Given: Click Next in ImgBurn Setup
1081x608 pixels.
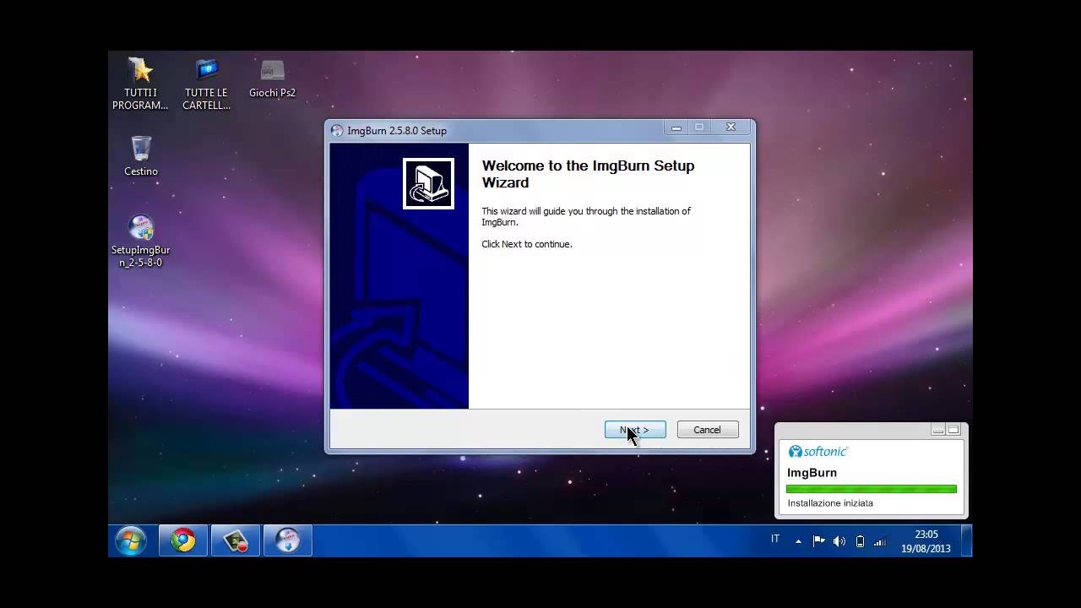Looking at the screenshot, I should tap(635, 430).
